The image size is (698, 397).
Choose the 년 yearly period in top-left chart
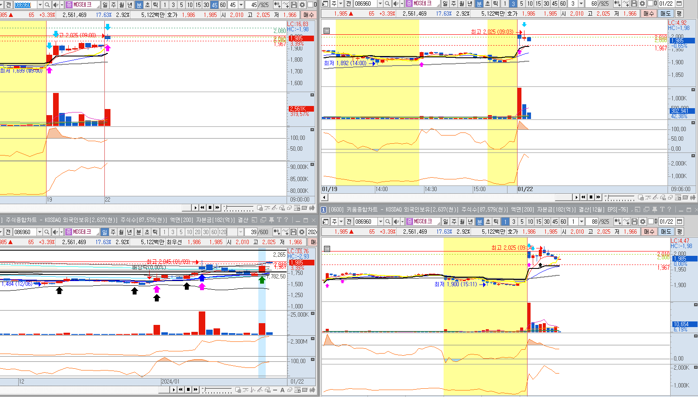click(130, 5)
